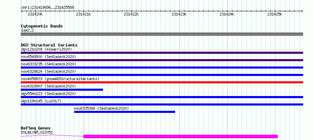The width and height of the screenshot is (313, 140).
Task: Click the gray 1q42.2 cytogenetic band
Action: (162, 34)
